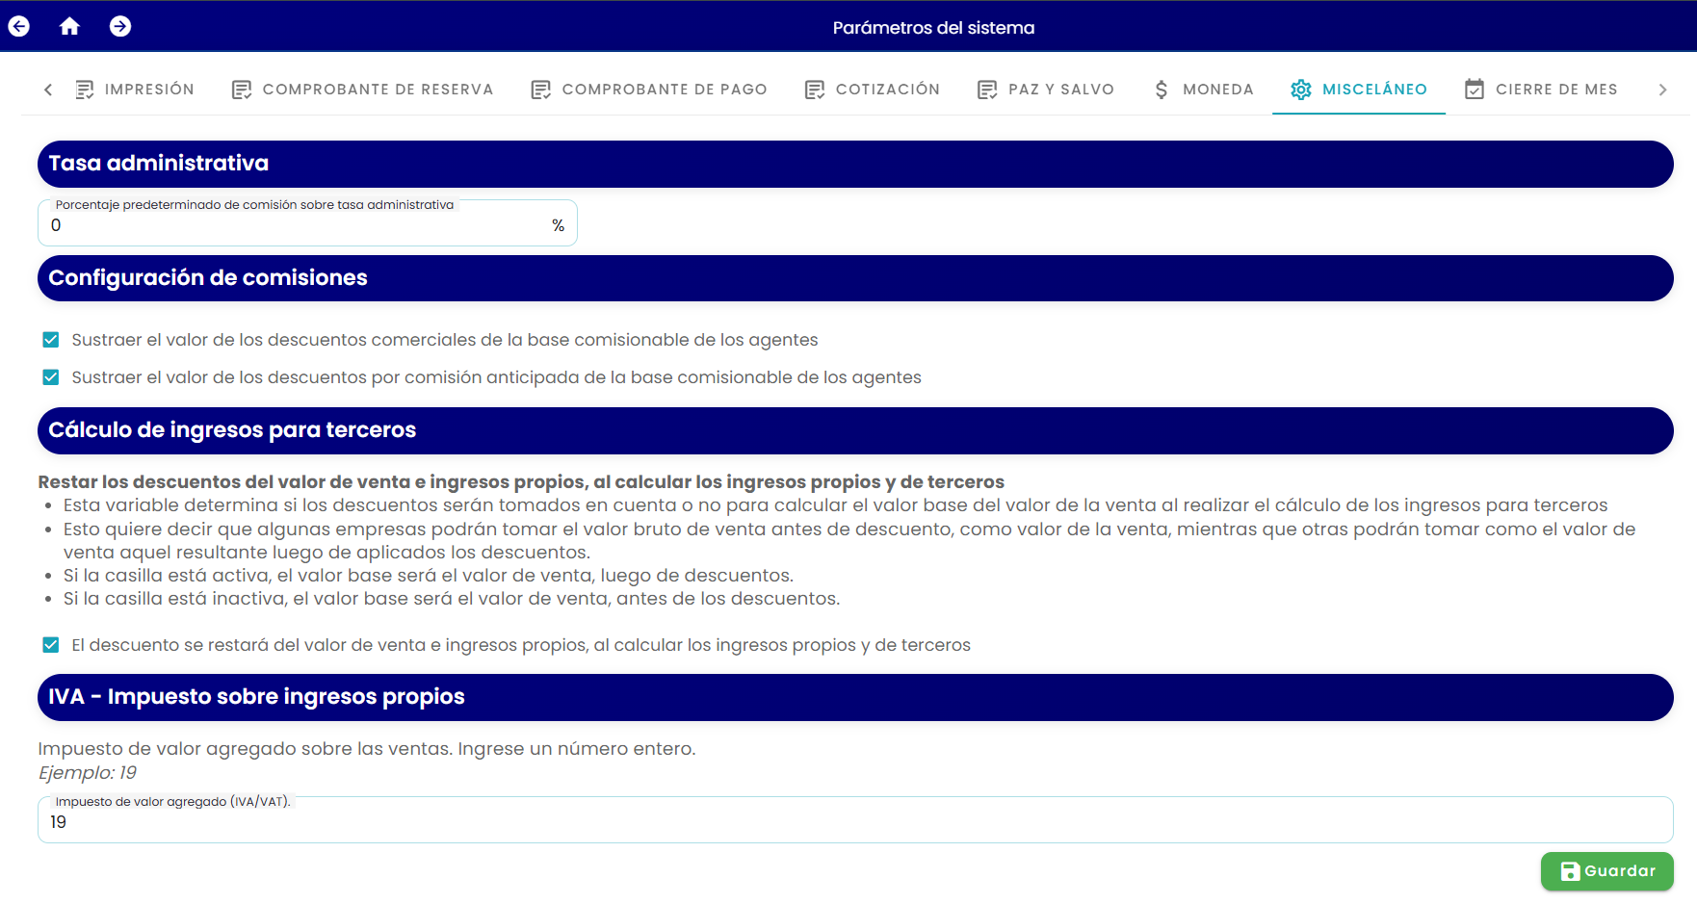
Task: Switch to the Paz y Salvo tab
Action: (1046, 90)
